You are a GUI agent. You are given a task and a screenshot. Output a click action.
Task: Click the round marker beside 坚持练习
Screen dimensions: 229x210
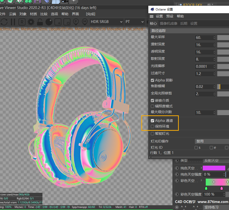(177, 207)
